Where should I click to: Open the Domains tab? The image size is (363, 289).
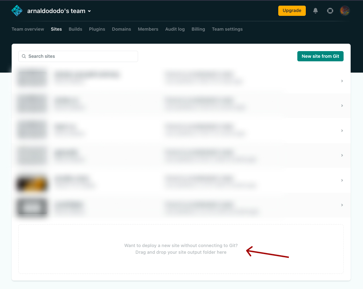point(121,29)
